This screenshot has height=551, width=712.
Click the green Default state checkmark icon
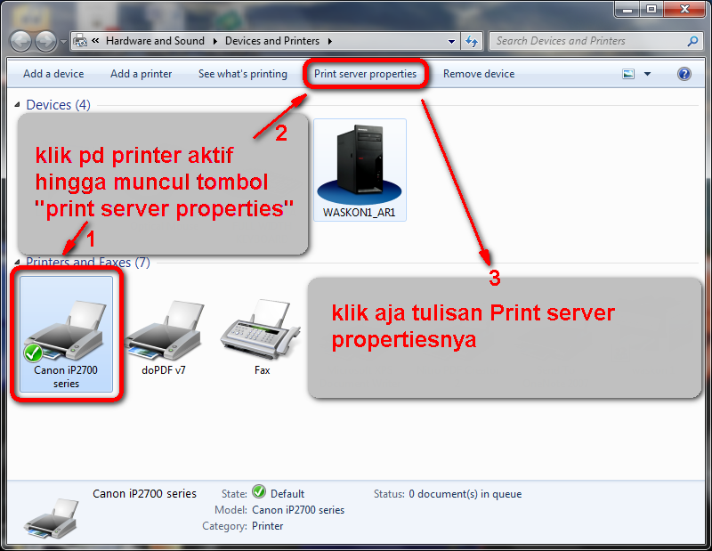[x=259, y=491]
